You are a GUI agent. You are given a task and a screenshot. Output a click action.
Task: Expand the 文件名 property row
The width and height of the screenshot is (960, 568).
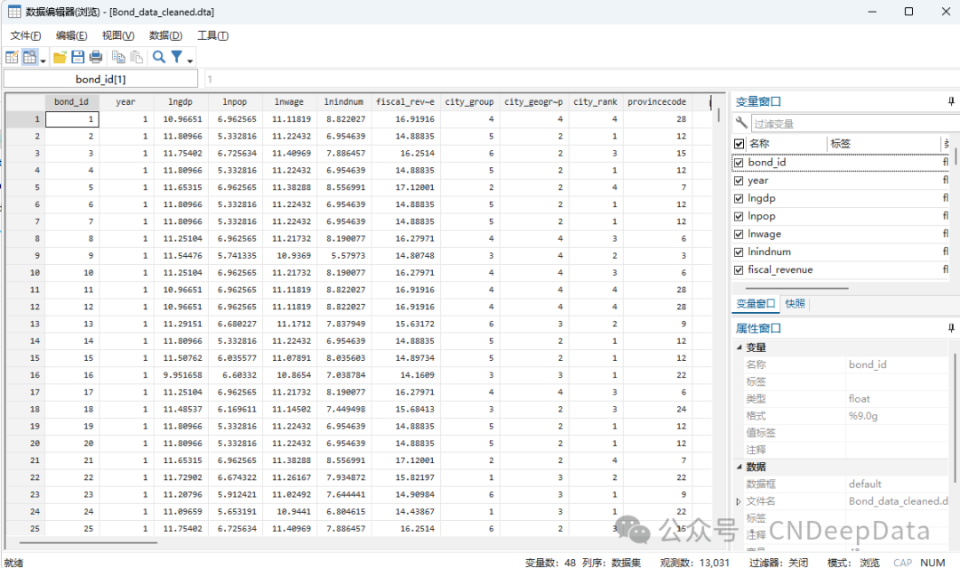[x=739, y=501]
